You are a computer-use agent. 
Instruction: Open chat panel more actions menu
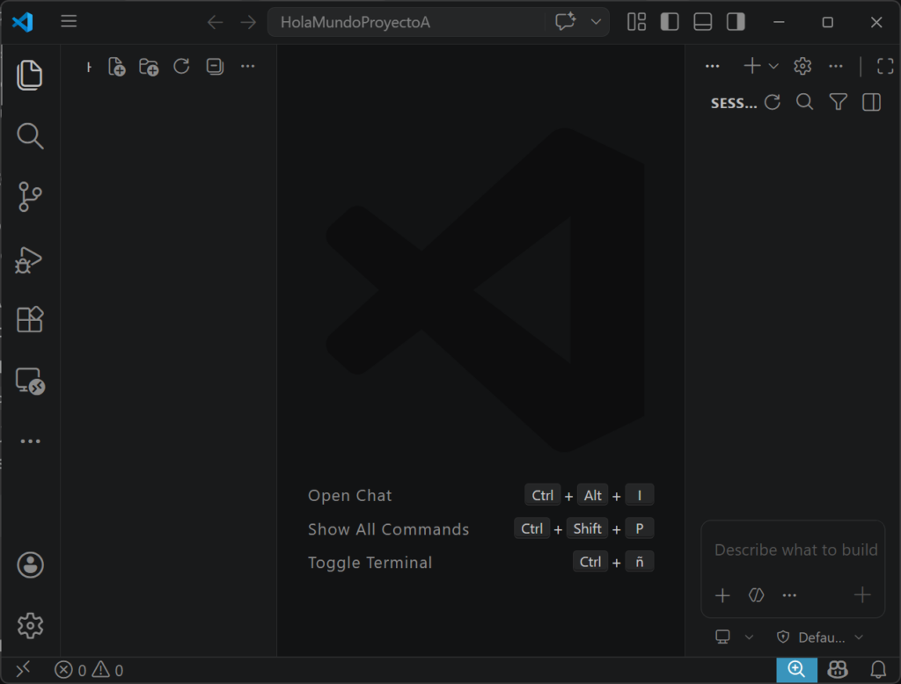tap(836, 66)
